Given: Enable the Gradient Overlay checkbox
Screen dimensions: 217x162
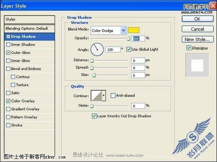Looking at the screenshot, I should pos(8,109).
